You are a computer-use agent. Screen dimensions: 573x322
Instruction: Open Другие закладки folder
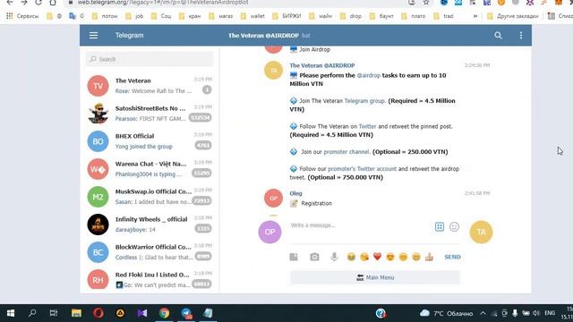[513, 16]
